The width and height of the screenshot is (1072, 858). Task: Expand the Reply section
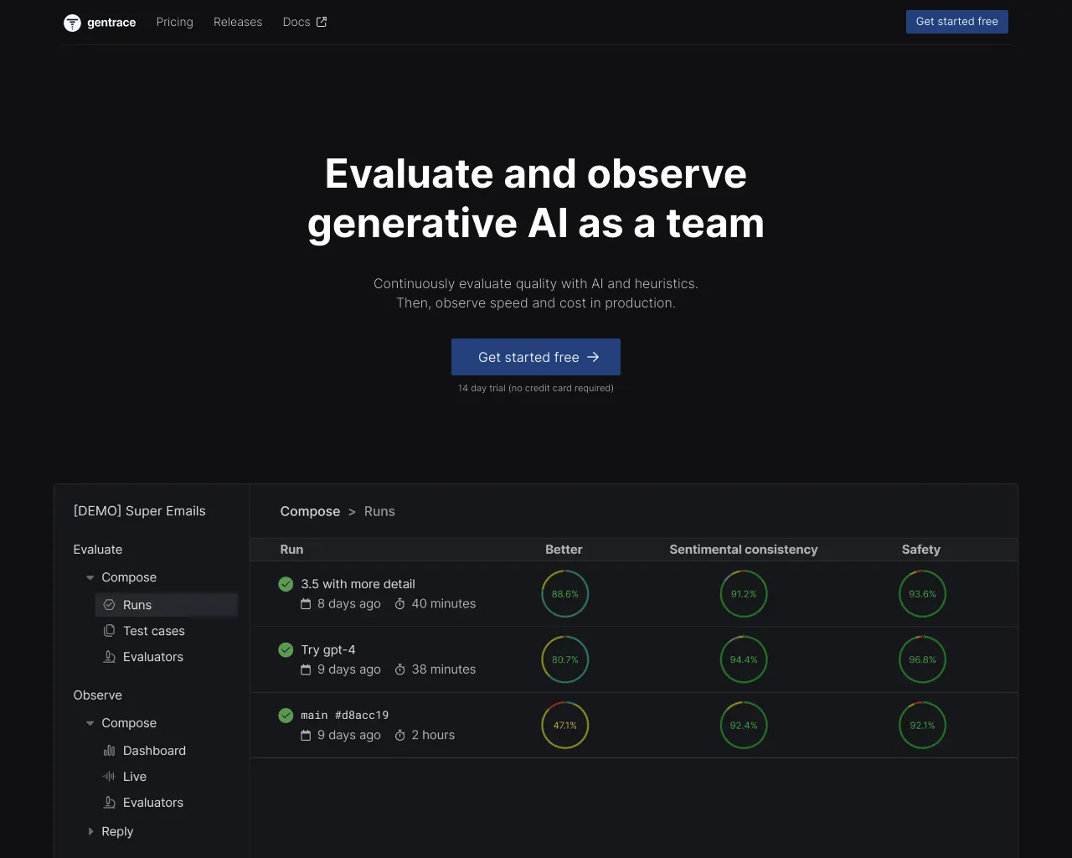(91, 831)
